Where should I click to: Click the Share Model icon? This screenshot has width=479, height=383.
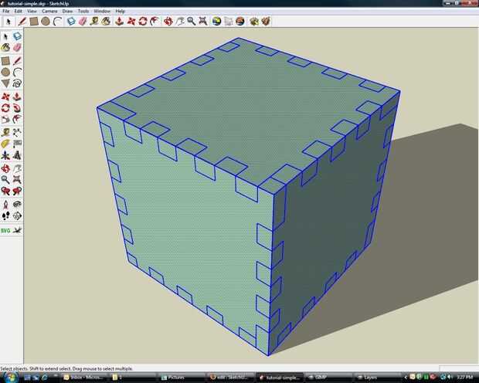pos(266,22)
